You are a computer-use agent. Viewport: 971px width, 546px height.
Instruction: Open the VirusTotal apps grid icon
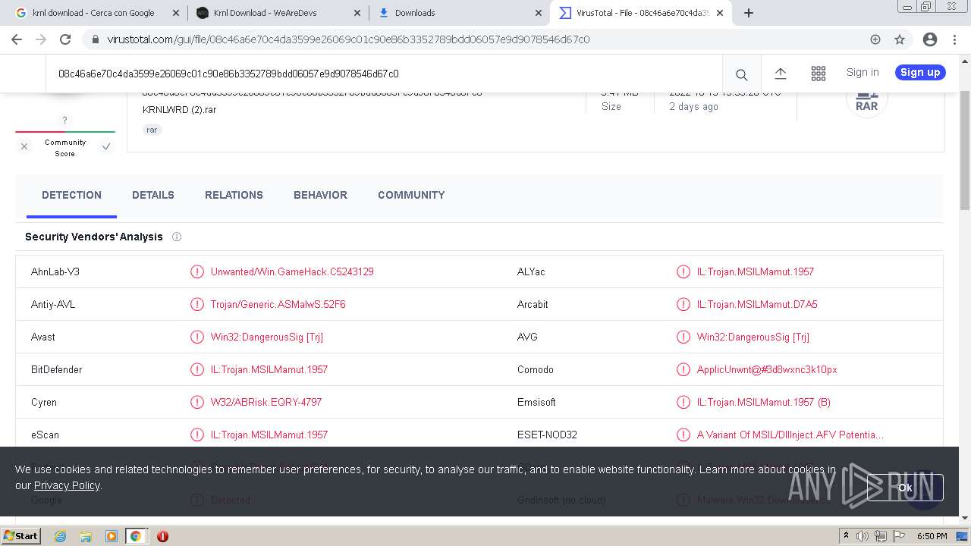coord(818,74)
